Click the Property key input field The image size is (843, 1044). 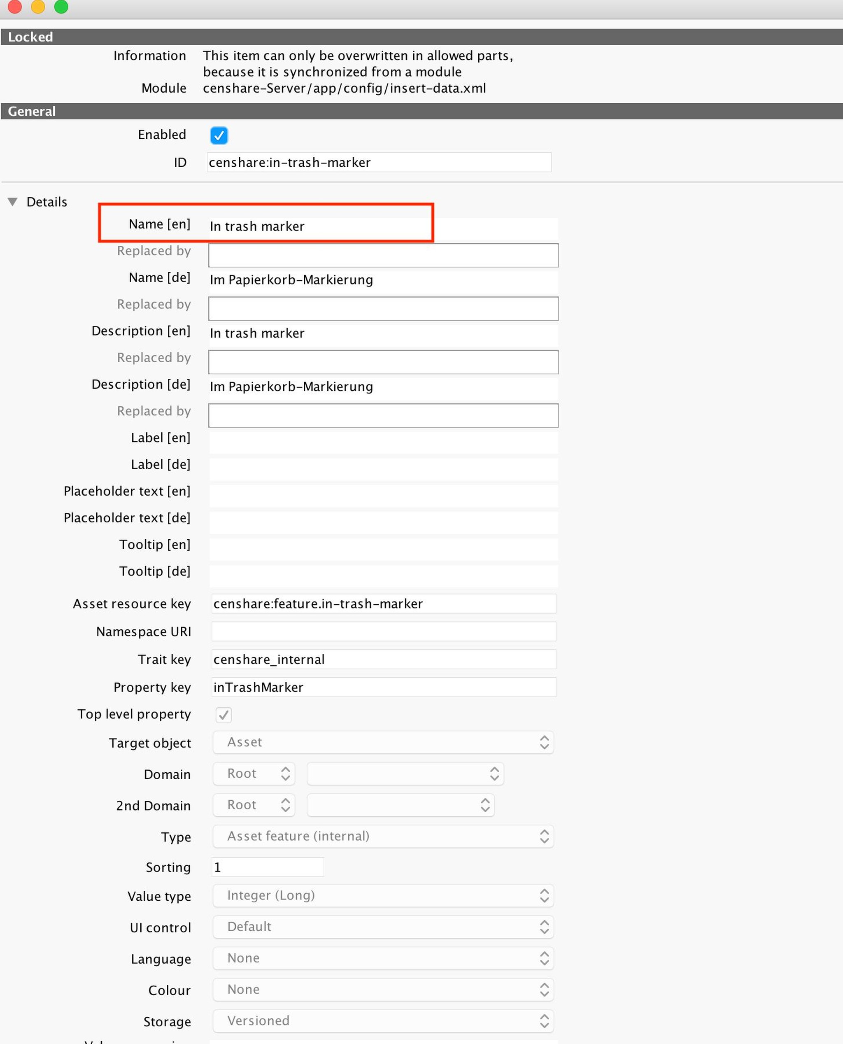384,687
